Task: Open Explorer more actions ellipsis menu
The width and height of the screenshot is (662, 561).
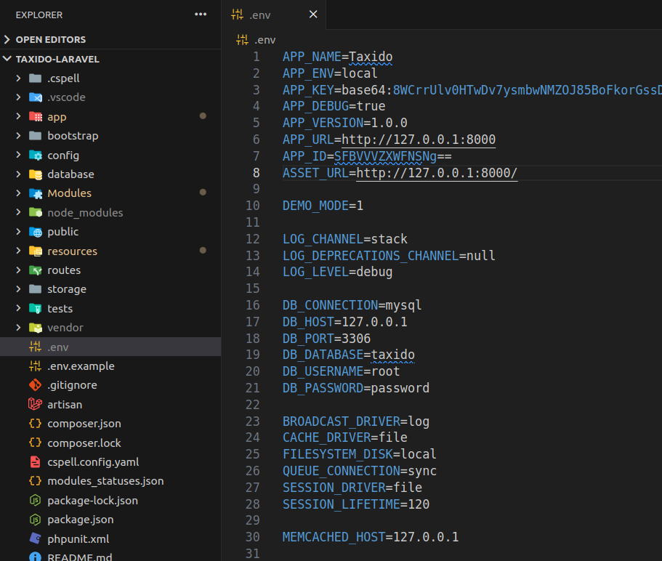Action: [x=201, y=15]
